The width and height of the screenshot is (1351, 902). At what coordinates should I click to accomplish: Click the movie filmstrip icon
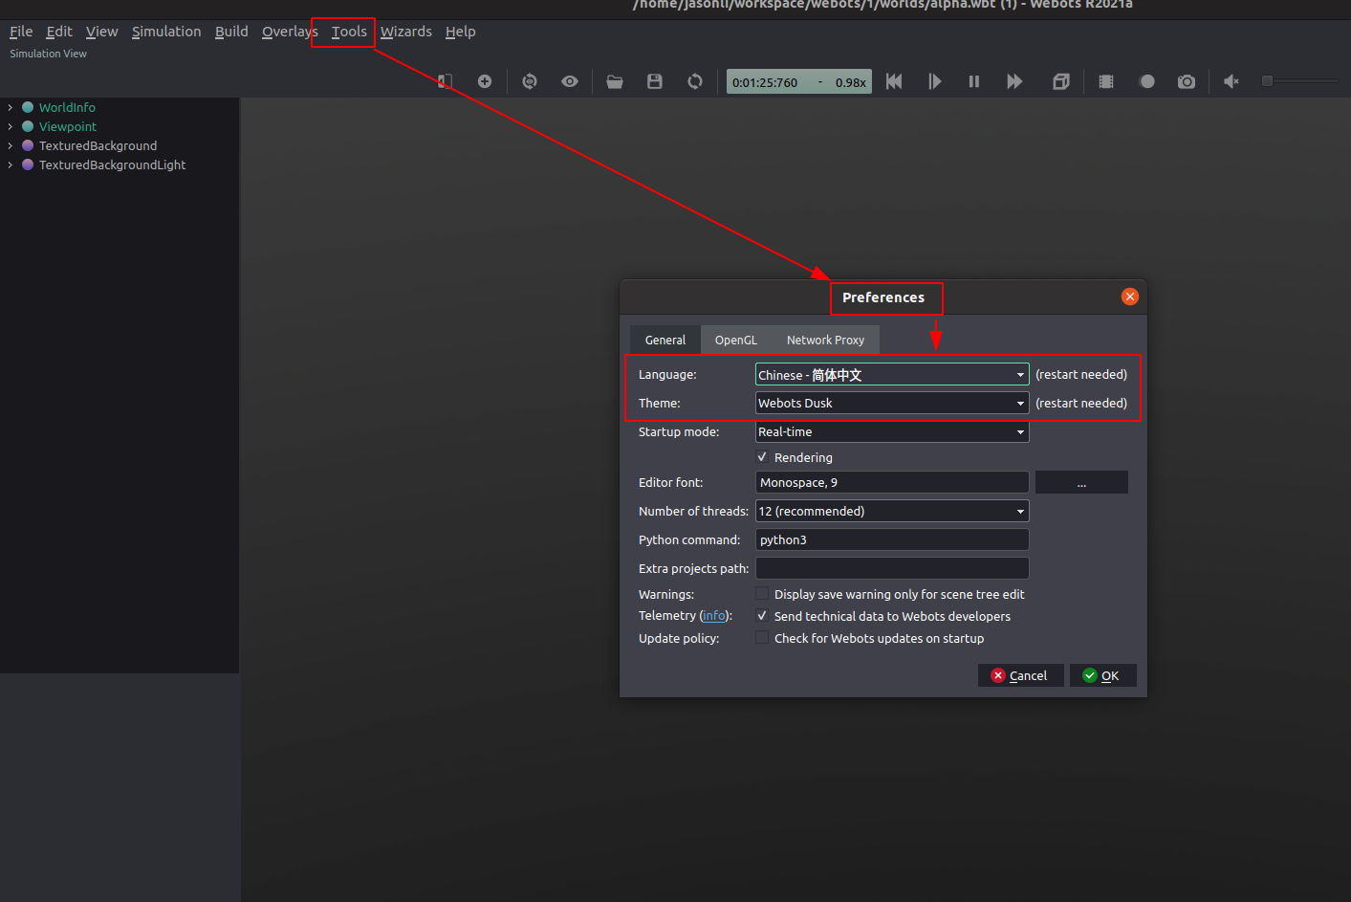pos(1106,81)
